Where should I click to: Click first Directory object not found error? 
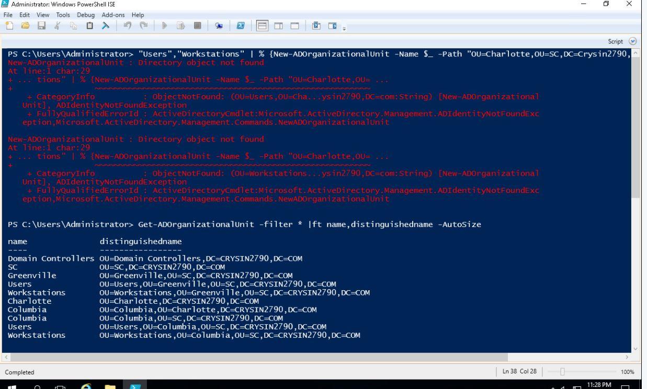click(201, 63)
